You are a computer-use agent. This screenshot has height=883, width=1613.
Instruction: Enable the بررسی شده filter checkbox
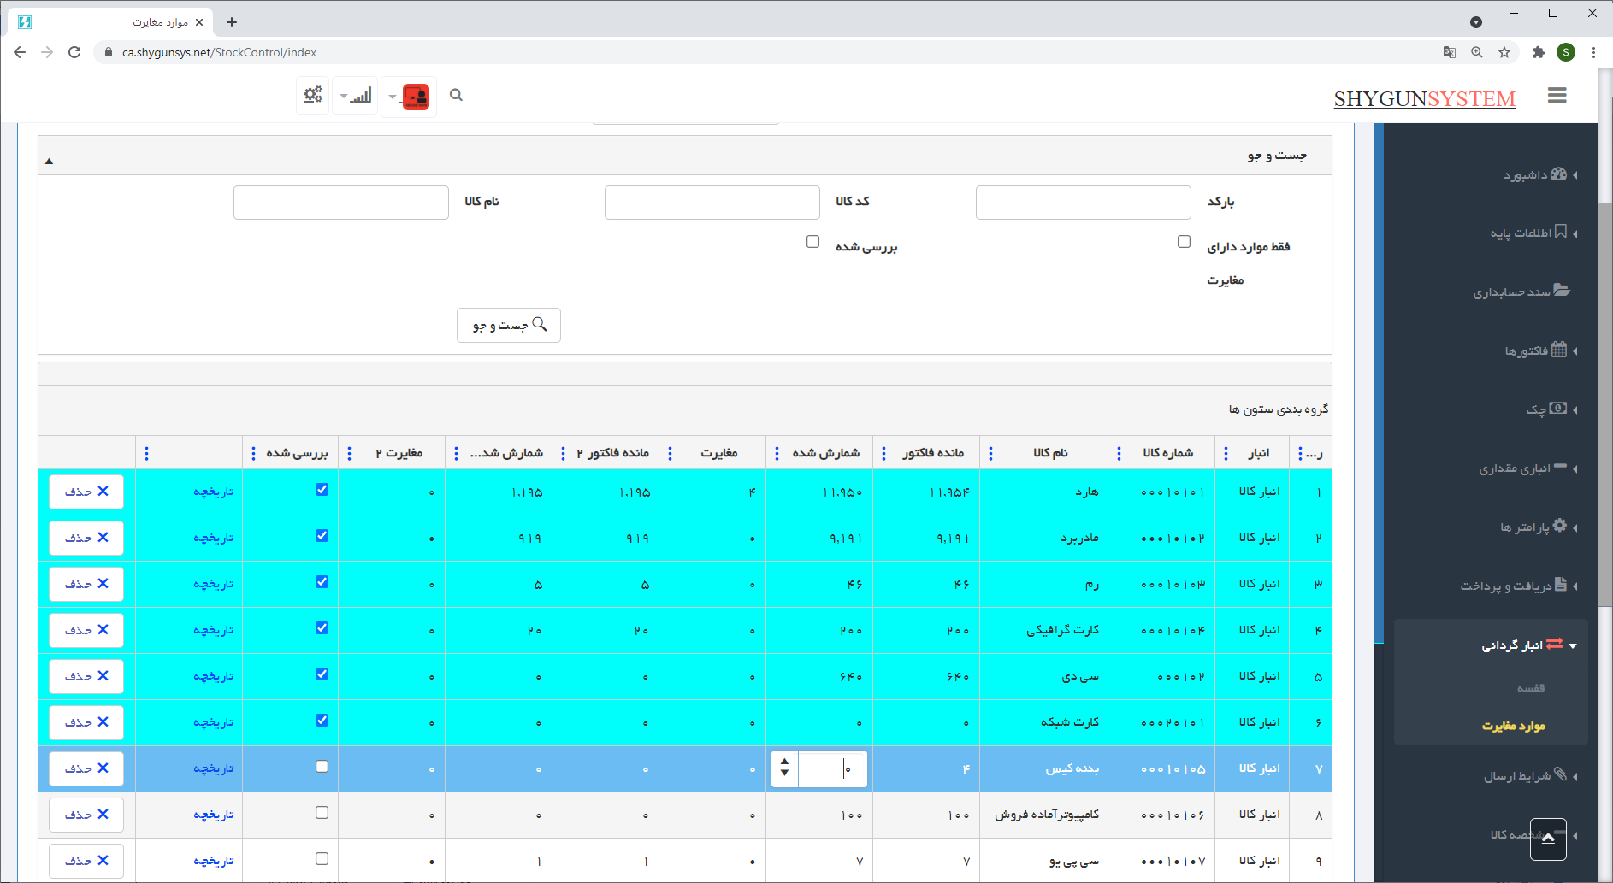point(812,242)
